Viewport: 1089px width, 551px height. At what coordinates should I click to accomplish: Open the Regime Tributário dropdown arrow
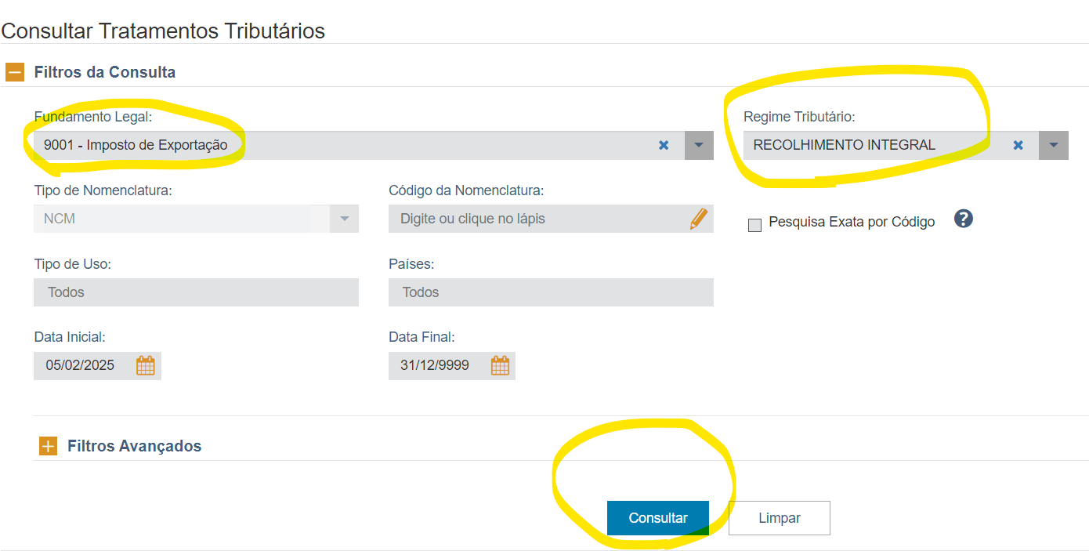(x=1054, y=145)
